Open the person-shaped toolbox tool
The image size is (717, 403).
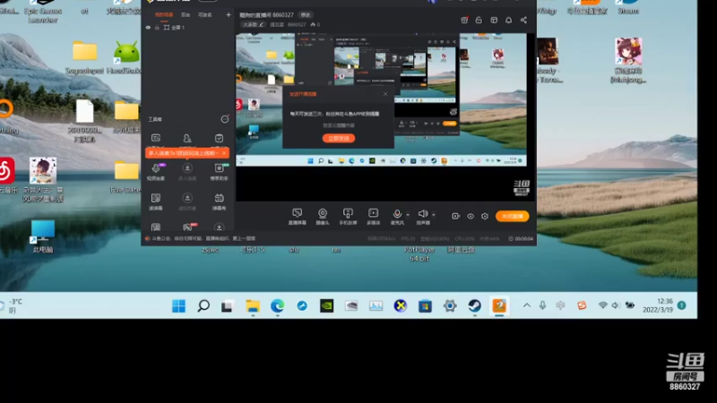[x=187, y=138]
